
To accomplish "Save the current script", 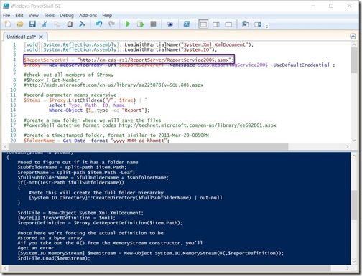I will pos(32,24).
